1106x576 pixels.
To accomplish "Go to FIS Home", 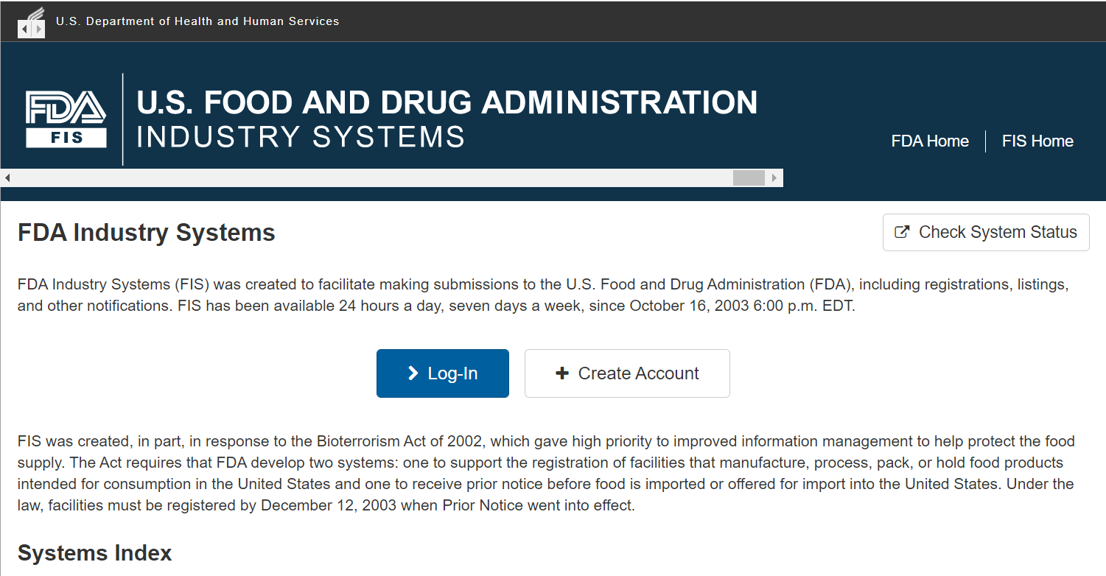I will (1037, 141).
